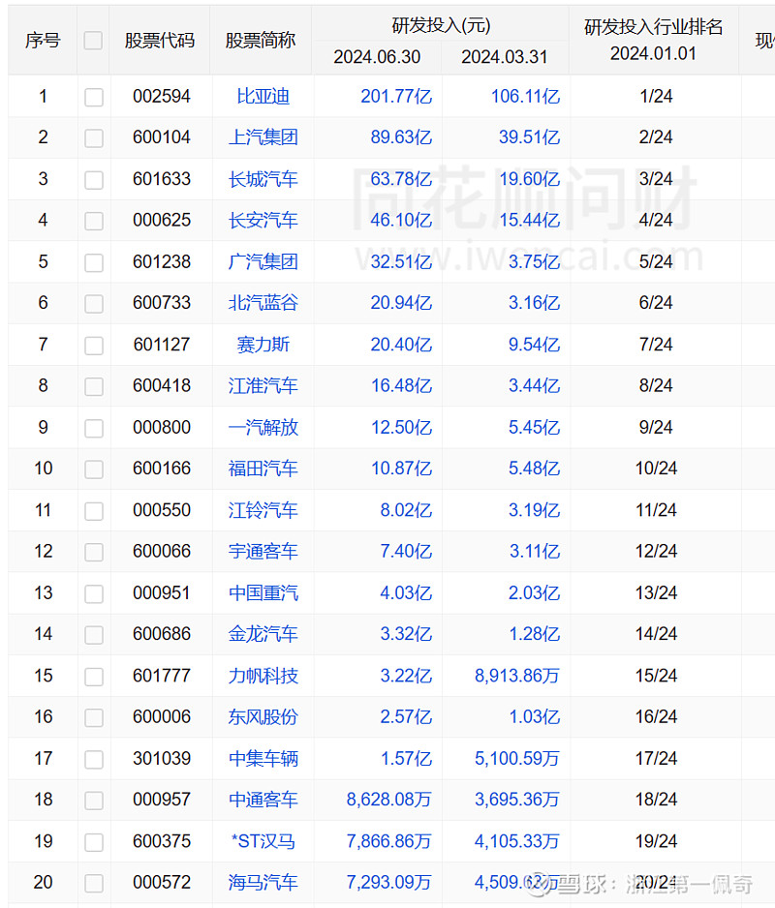Viewport: 775px width, 908px height.
Task: Click the 一汽解放 stock name
Action: tap(263, 427)
